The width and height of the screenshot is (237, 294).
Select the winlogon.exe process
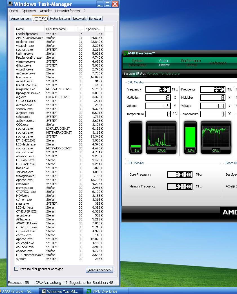pos(59,176)
